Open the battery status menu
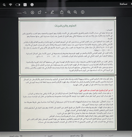 click(x=18, y=5)
